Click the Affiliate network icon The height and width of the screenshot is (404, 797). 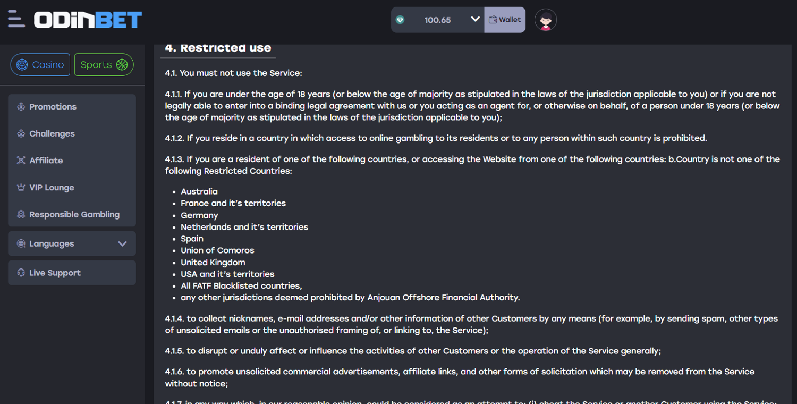(21, 161)
